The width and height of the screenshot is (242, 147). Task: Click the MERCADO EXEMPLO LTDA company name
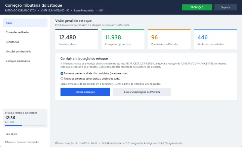[x=21, y=10]
